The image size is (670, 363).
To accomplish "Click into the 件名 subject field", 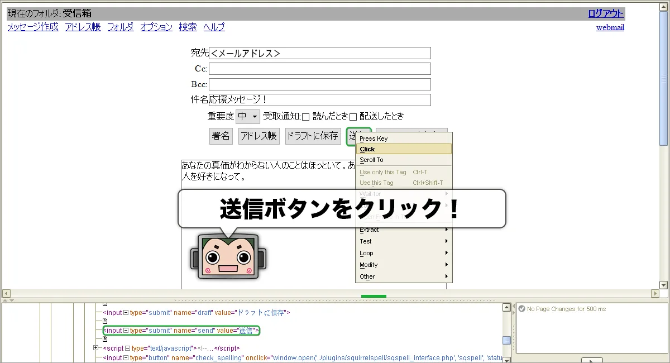I will tap(320, 100).
